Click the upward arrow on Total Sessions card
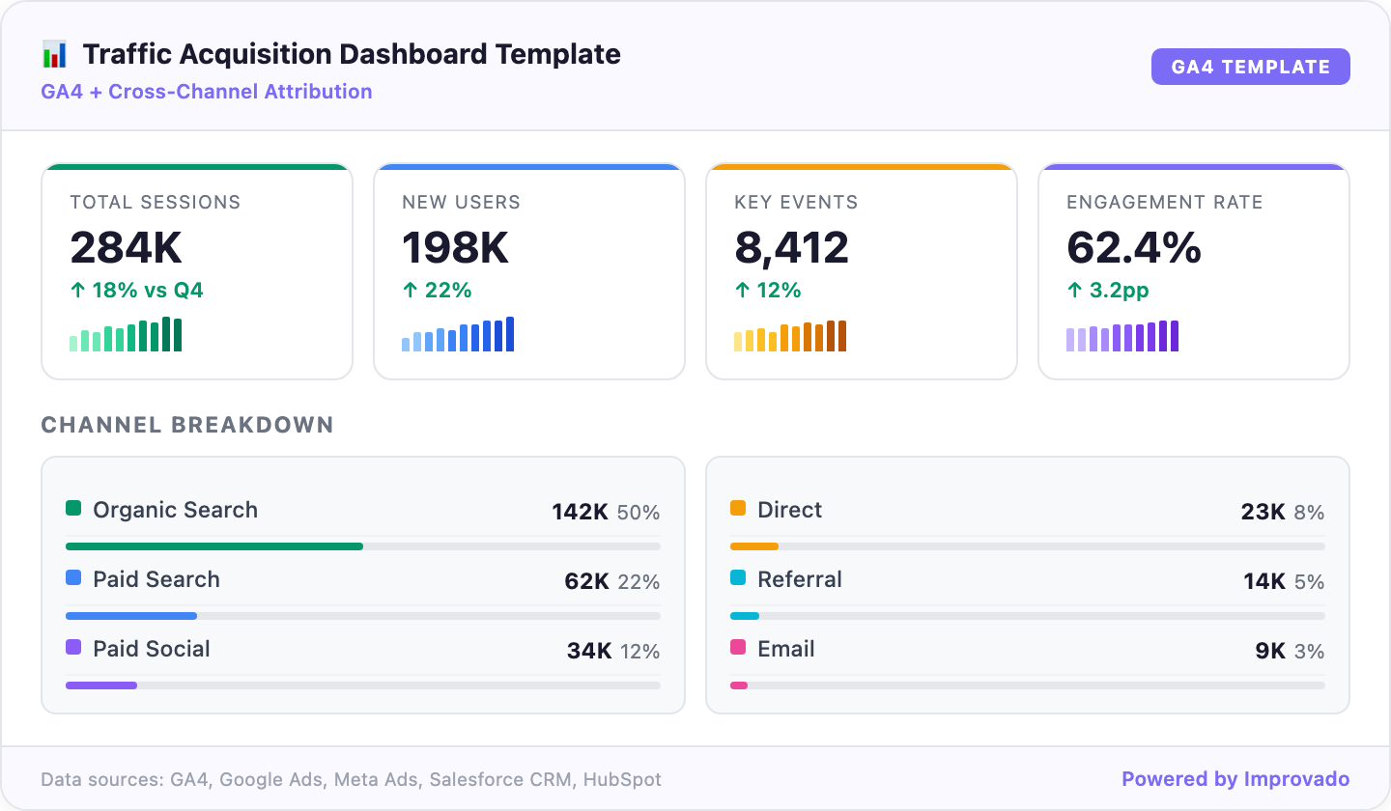The height and width of the screenshot is (811, 1391). 76,290
